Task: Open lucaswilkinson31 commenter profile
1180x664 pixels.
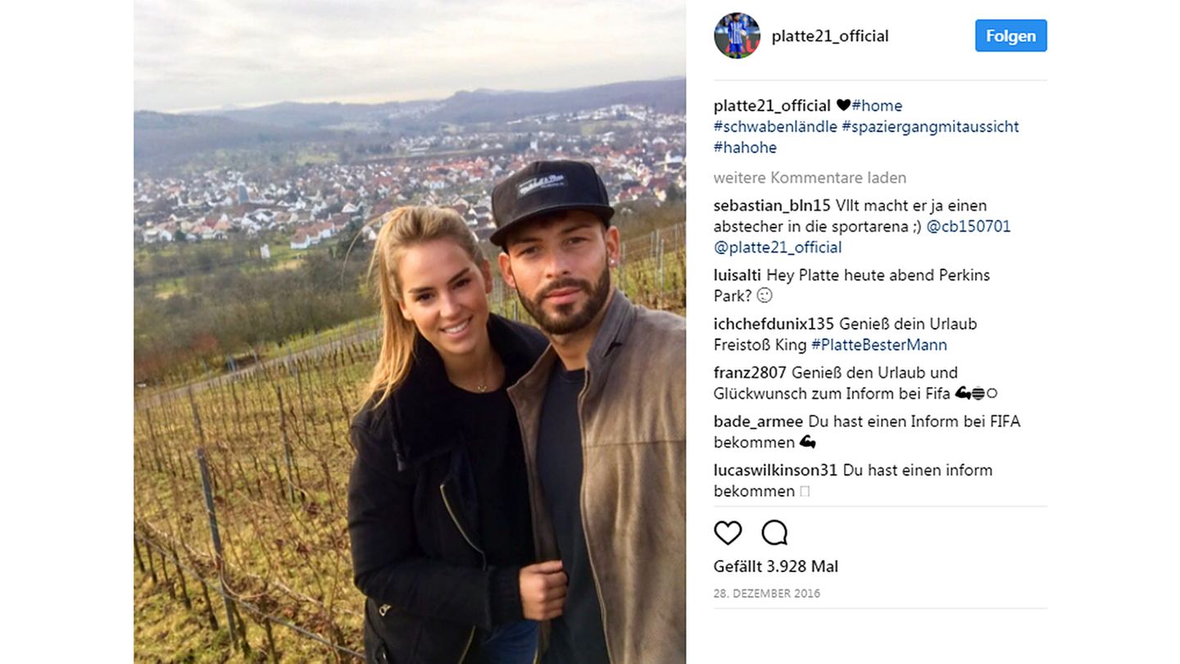Action: coord(776,471)
